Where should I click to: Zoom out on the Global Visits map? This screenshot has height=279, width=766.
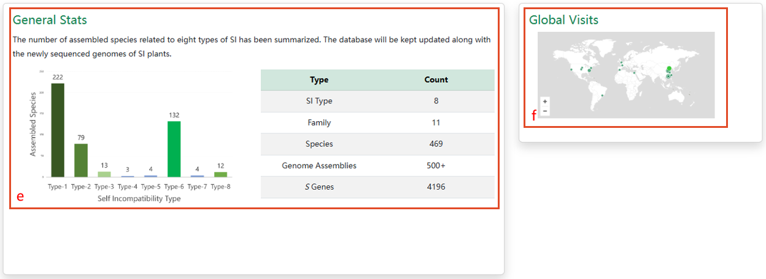[545, 111]
